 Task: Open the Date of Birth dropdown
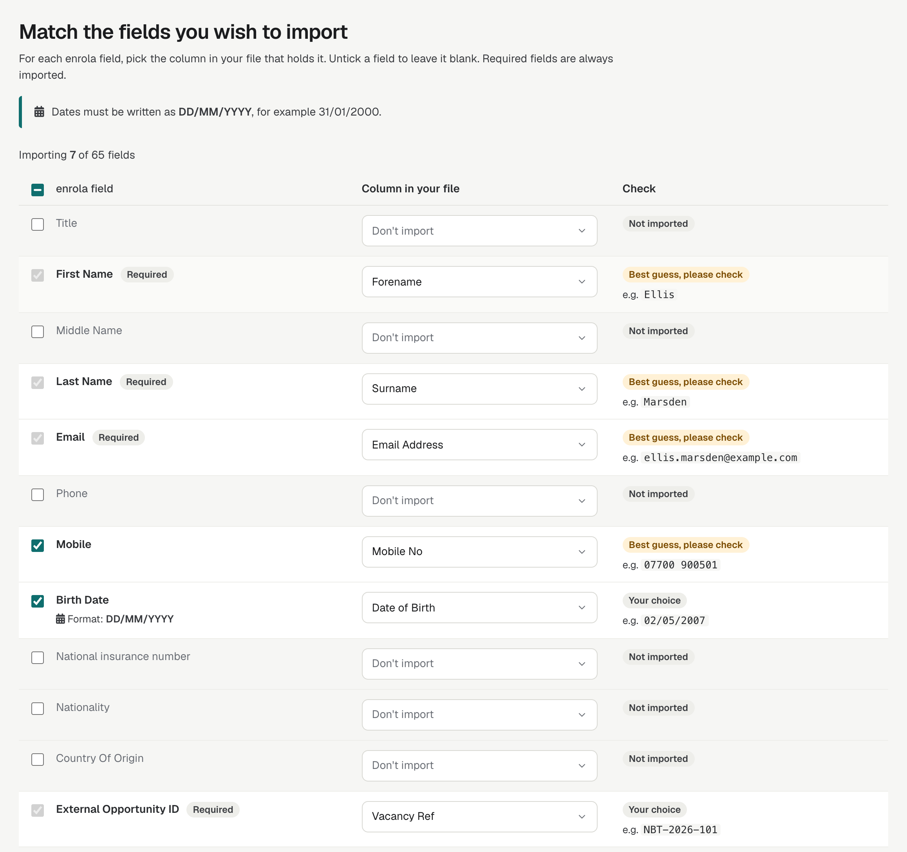479,608
